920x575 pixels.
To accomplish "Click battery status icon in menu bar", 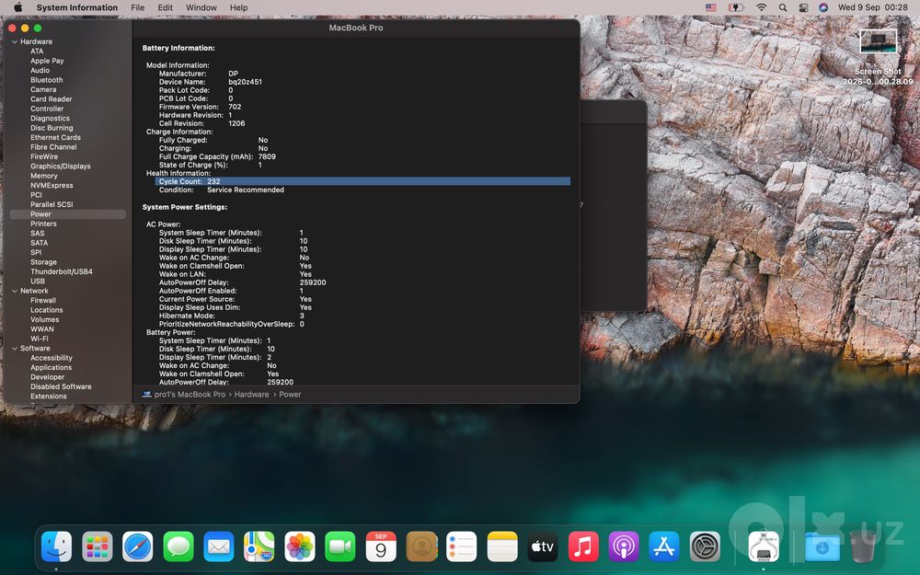I will (735, 7).
